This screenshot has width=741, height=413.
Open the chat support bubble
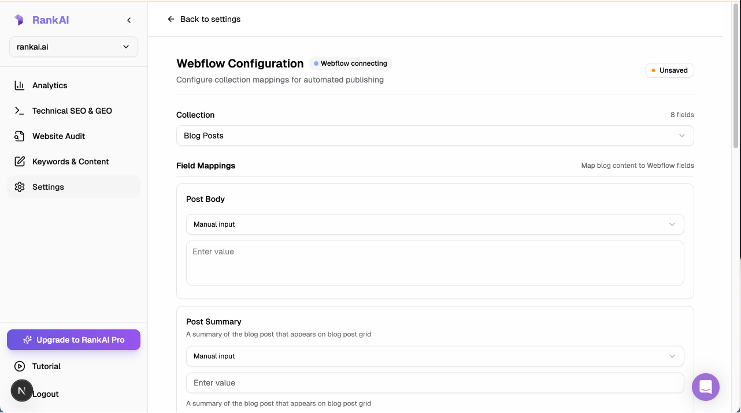tap(706, 387)
